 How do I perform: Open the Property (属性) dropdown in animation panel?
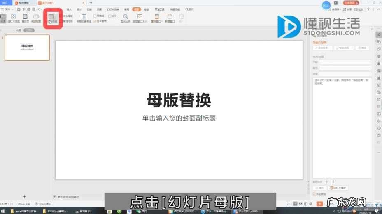pyautogui.click(x=345, y=68)
